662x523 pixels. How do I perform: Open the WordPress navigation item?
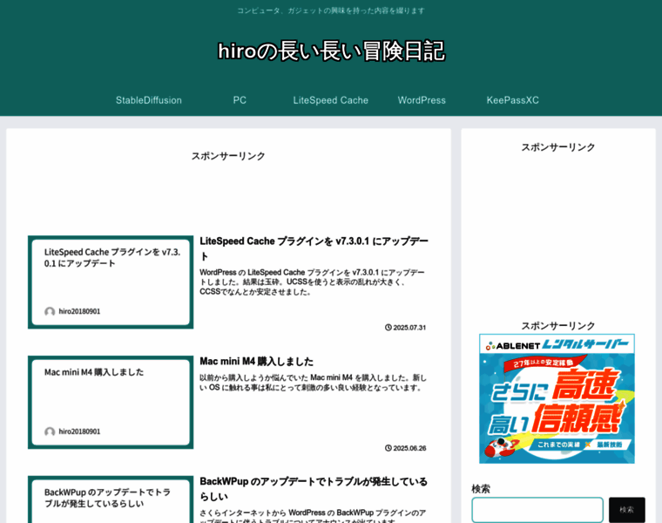[422, 100]
